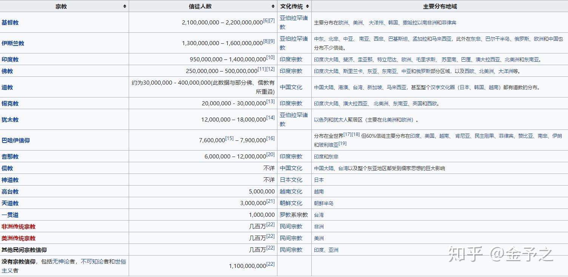The height and width of the screenshot is (277, 568).
Task: Open the 道教 link in first column
Action: 7,87
